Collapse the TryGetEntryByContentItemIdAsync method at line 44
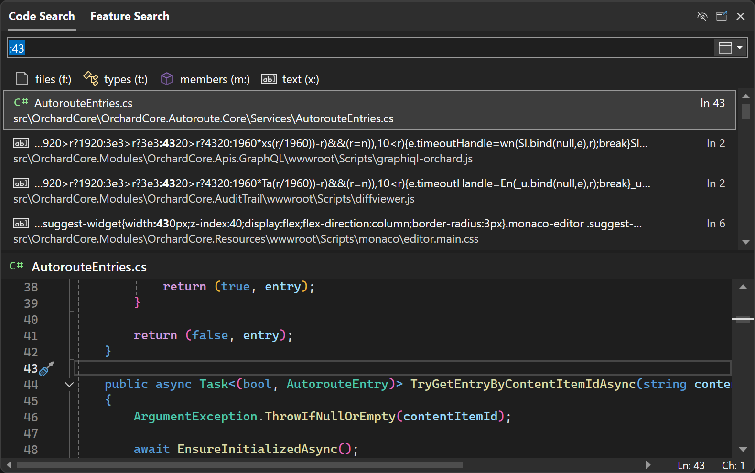This screenshot has width=755, height=473. click(x=69, y=385)
